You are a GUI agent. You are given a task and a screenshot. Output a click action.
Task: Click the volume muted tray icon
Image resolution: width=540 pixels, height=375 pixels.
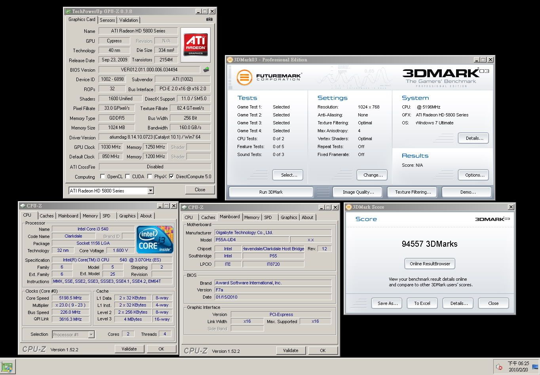[499, 367]
